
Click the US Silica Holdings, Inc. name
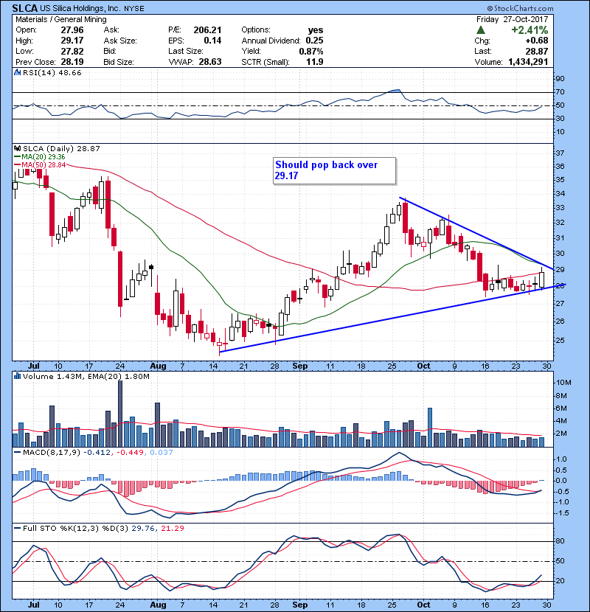pos(80,8)
